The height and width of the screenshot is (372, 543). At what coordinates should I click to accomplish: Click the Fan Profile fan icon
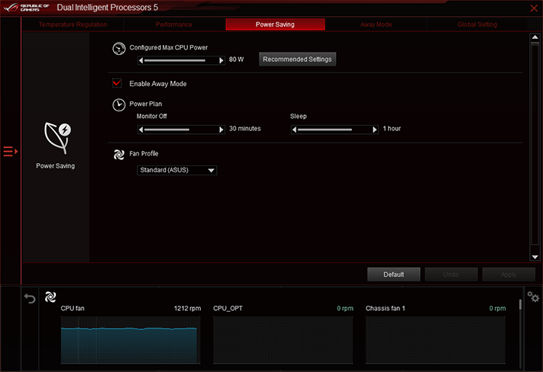tap(119, 155)
